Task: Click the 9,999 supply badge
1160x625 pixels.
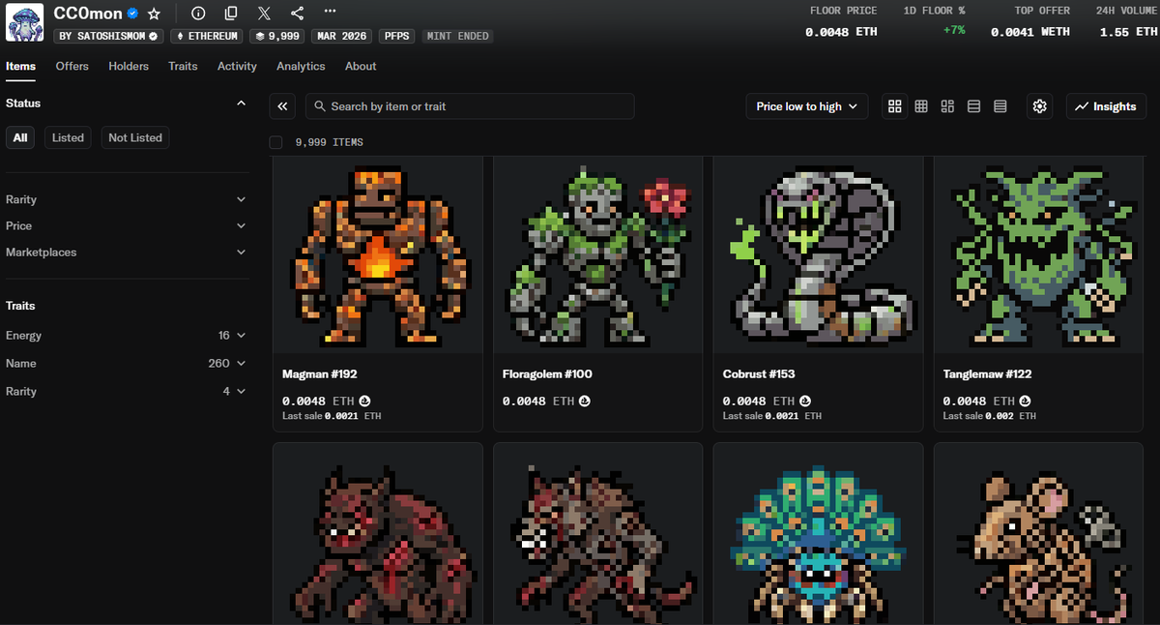Action: (277, 36)
